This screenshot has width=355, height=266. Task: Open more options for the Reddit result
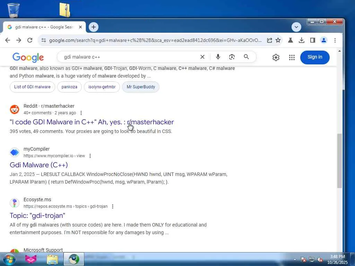coord(81,113)
